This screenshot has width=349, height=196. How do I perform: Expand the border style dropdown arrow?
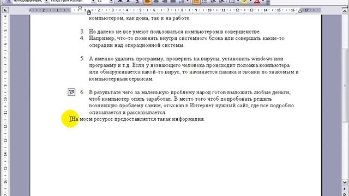238,1
